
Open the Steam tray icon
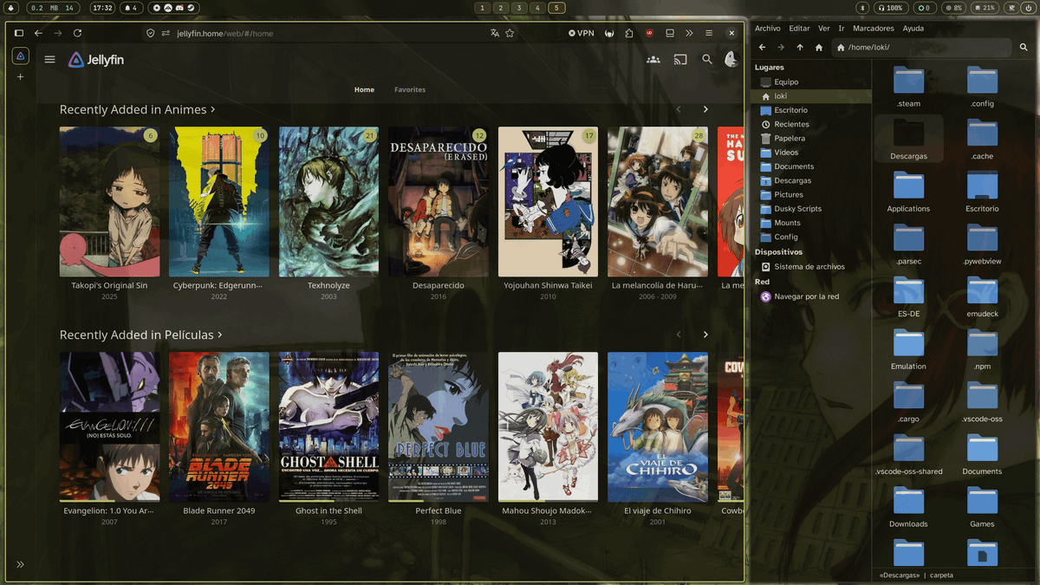pos(190,8)
